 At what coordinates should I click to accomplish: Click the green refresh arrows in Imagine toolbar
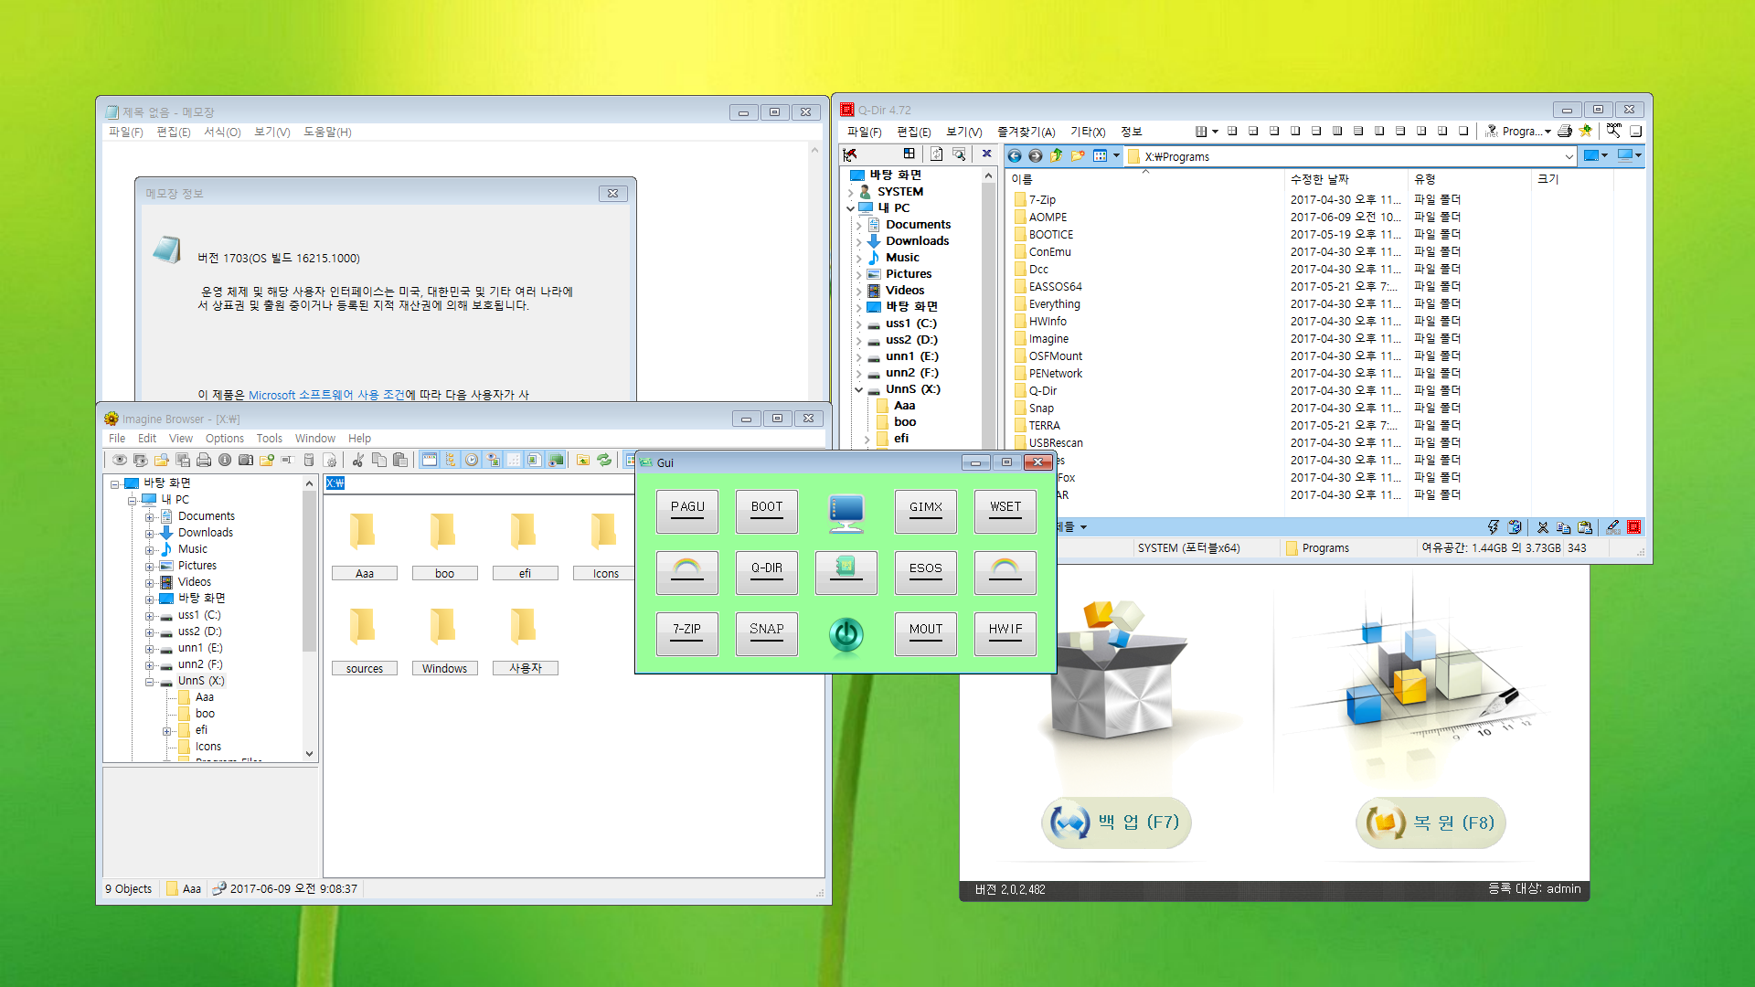(604, 460)
